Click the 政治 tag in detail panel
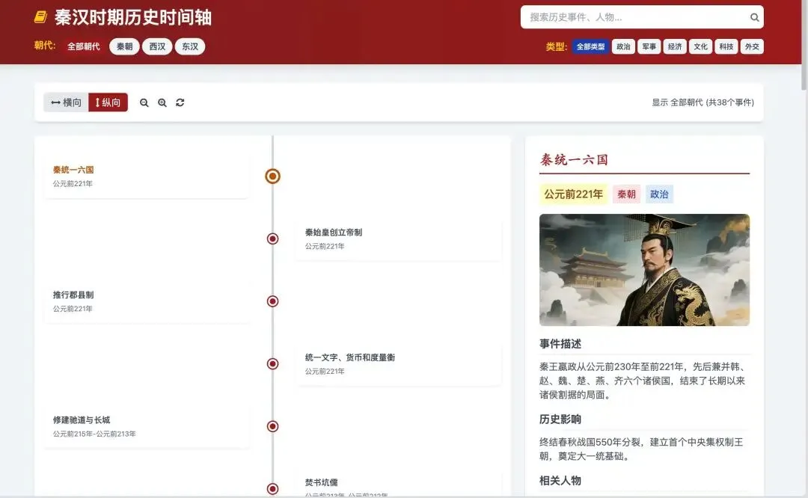This screenshot has height=498, width=808. pyautogui.click(x=659, y=194)
